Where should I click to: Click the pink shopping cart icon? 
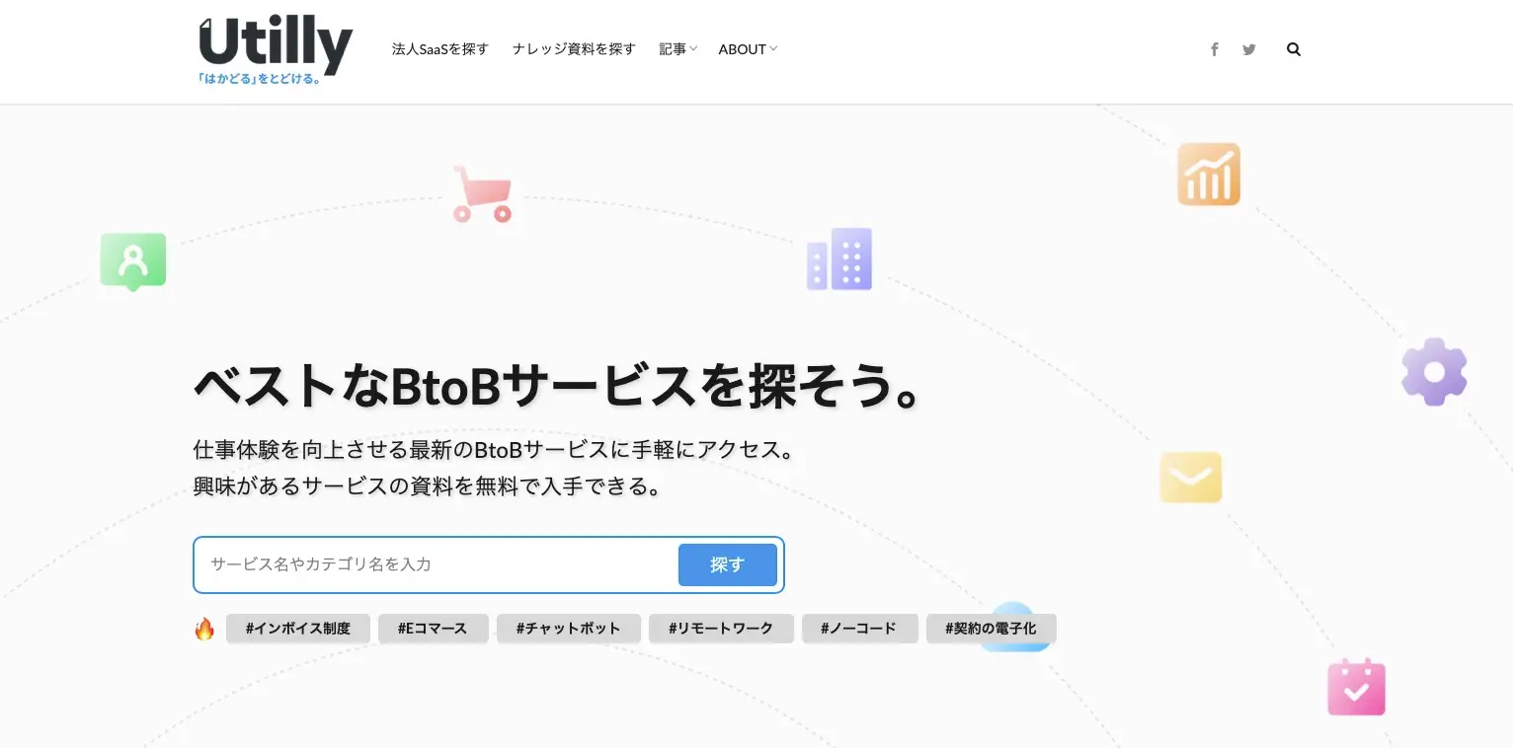(481, 193)
